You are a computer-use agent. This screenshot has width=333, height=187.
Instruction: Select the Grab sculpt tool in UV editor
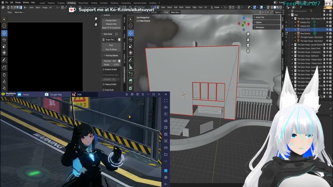(4, 75)
